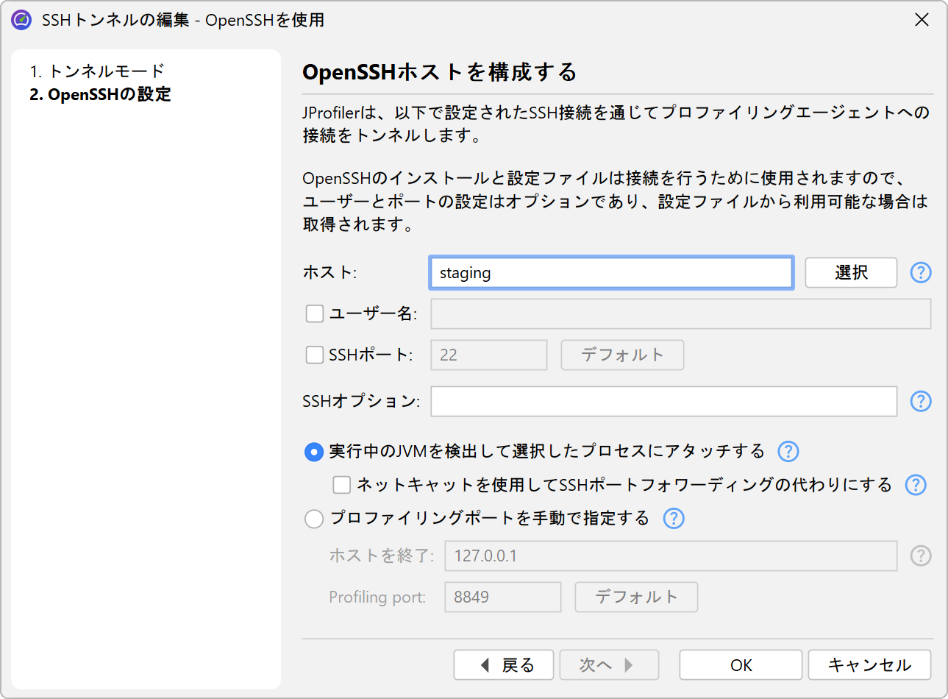Screen dimensions: 948x699
Task: Select step 2. OpenSSHの設定
Action: coord(100,94)
